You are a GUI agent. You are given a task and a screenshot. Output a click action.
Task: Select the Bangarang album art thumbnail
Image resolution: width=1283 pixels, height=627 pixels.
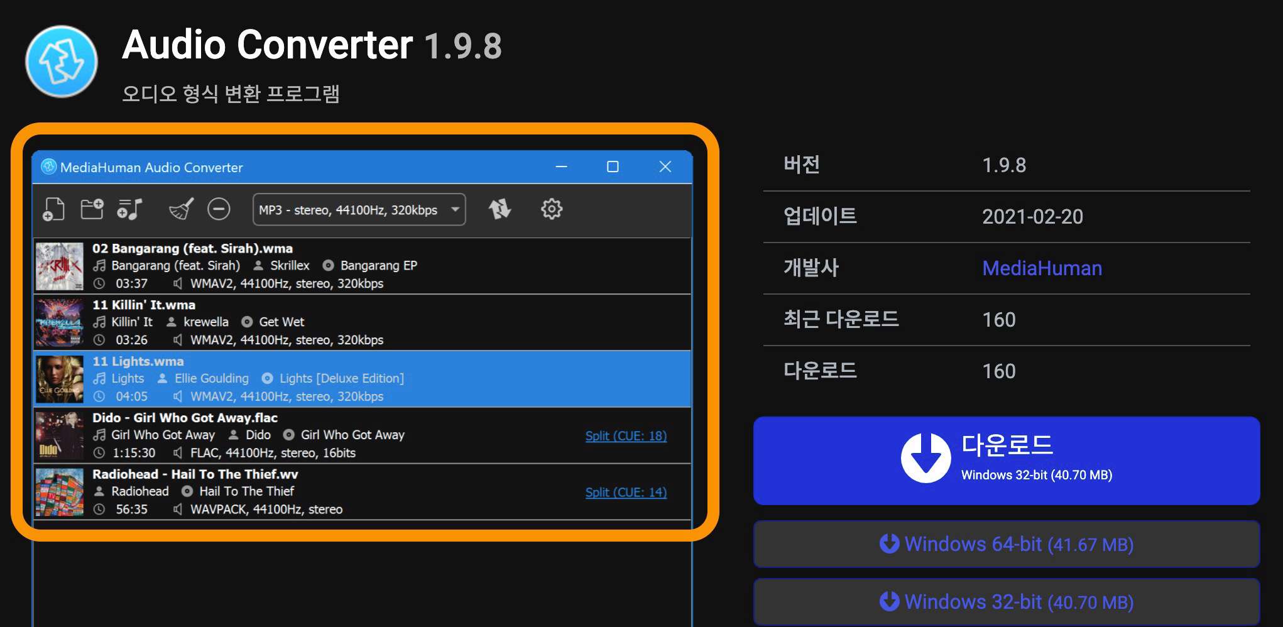(60, 266)
